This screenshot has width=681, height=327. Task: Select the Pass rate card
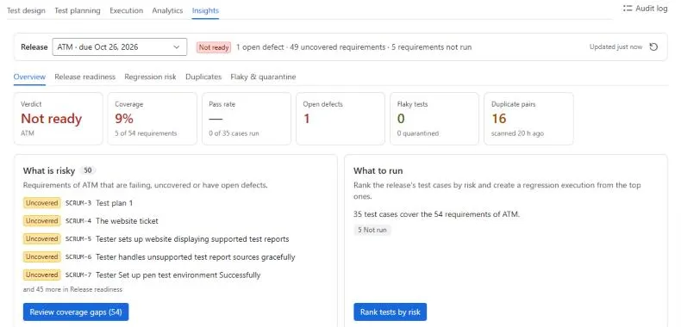(x=247, y=119)
